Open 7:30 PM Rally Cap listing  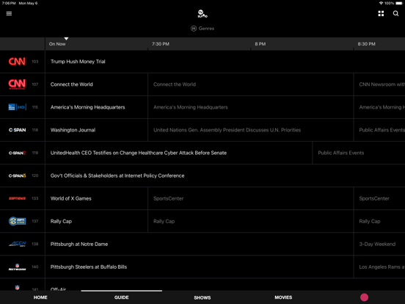click(x=250, y=221)
